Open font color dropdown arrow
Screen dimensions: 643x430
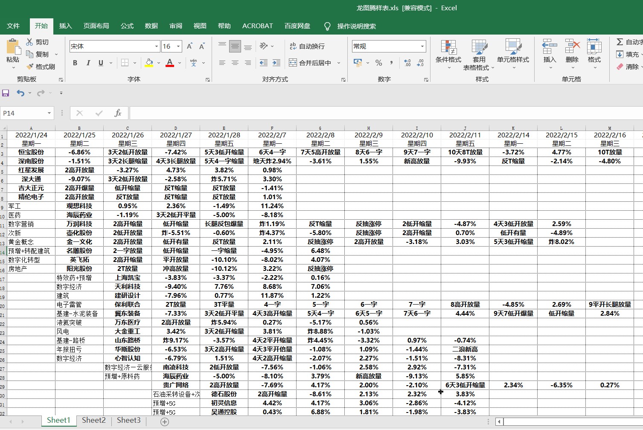(x=180, y=63)
